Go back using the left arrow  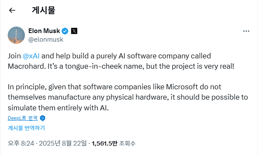click(12, 10)
